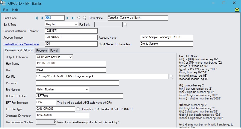Click the 'AP{Batch Number}.CPA' file name text
241x129 pixels.
tap(98, 103)
